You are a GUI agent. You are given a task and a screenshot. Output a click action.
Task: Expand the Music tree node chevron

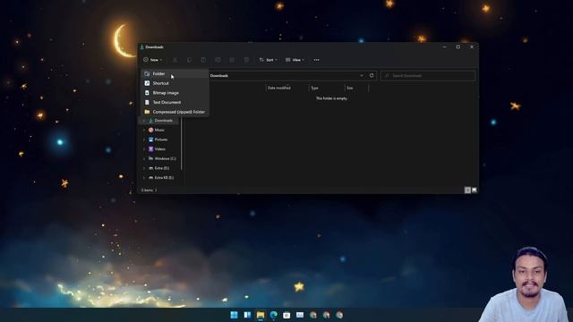pos(144,130)
